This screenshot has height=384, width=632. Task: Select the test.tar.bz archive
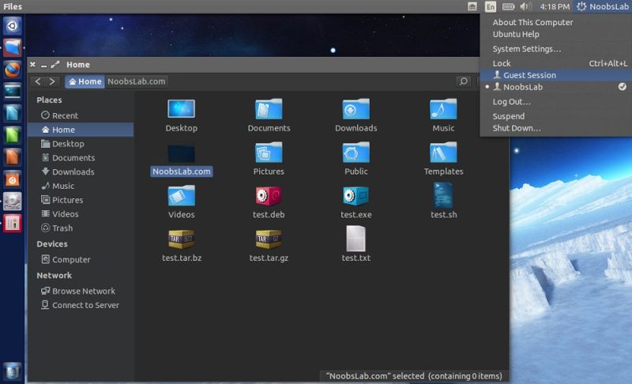pos(182,239)
